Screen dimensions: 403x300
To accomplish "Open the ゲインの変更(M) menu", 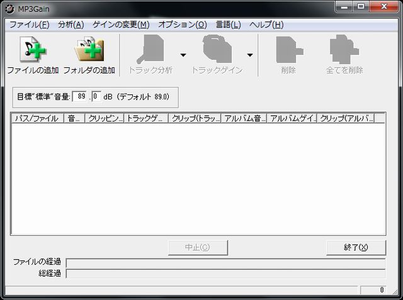I will click(x=121, y=25).
